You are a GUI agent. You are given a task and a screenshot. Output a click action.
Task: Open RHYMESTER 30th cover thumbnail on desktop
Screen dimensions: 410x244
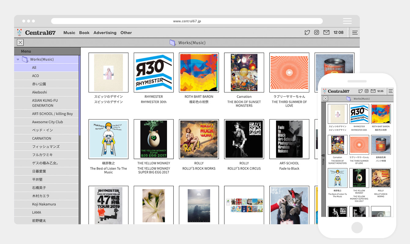pos(154,73)
